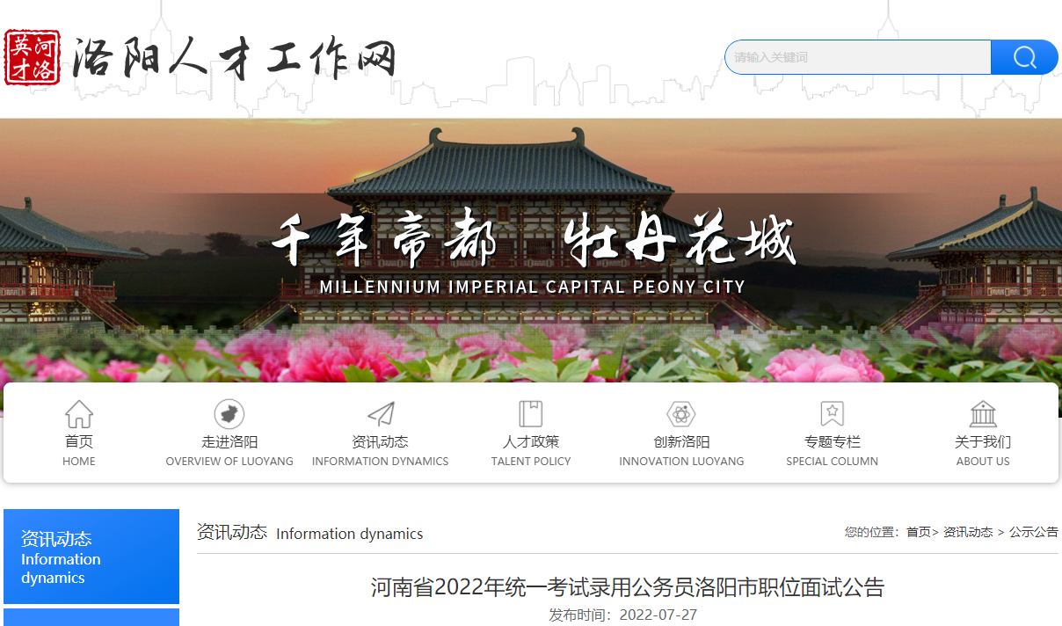Open 专题专栏 Special Column menu text

tap(833, 450)
